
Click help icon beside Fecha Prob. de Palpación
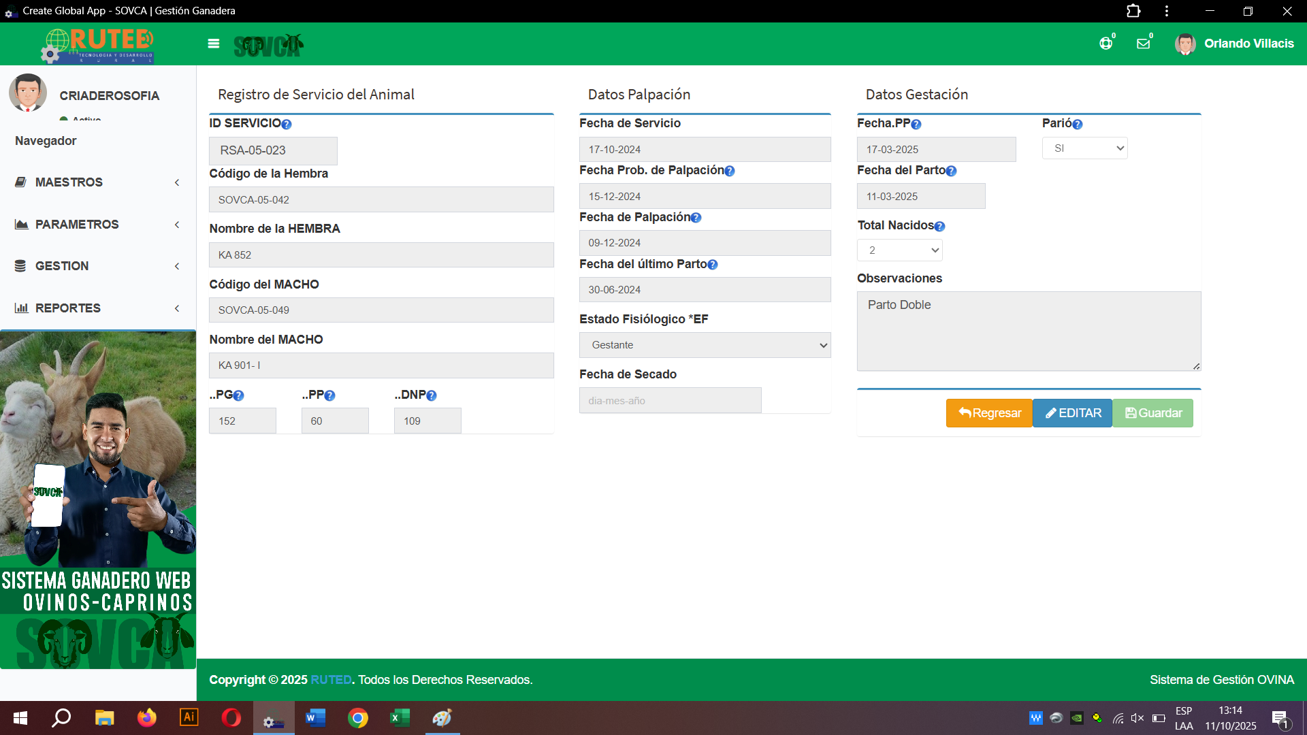click(730, 171)
